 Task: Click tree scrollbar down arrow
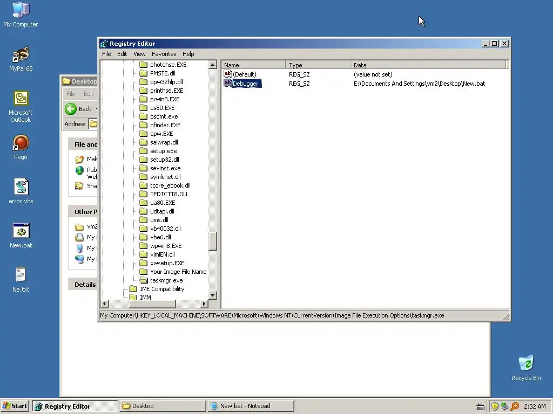(212, 295)
